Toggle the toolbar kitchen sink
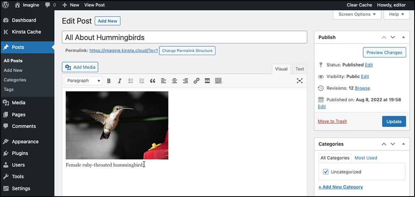This screenshot has height=197, width=415. (218, 81)
